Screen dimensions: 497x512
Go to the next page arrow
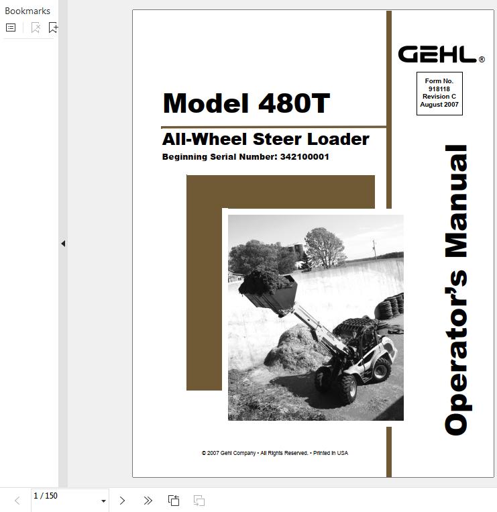(122, 501)
